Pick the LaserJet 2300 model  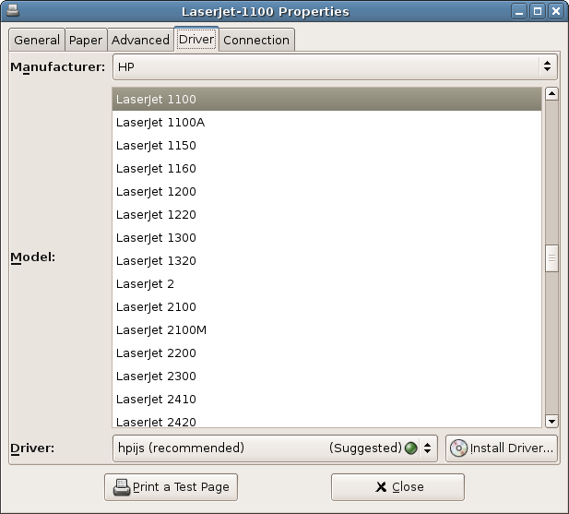click(326, 376)
